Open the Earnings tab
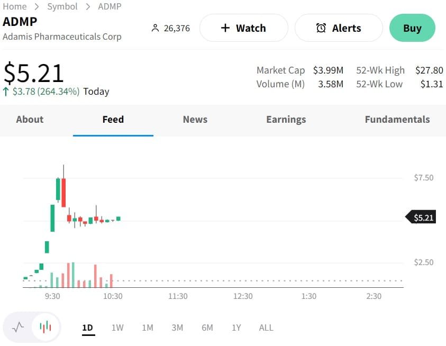 286,120
